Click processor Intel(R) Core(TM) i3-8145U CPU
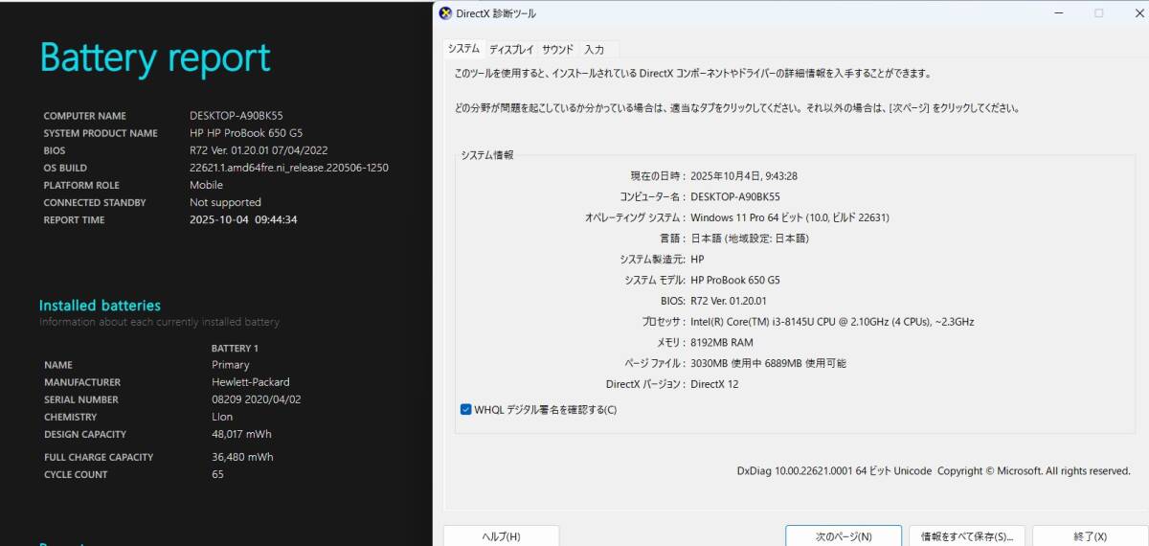Screen dimensions: 1149x546 click(832, 322)
